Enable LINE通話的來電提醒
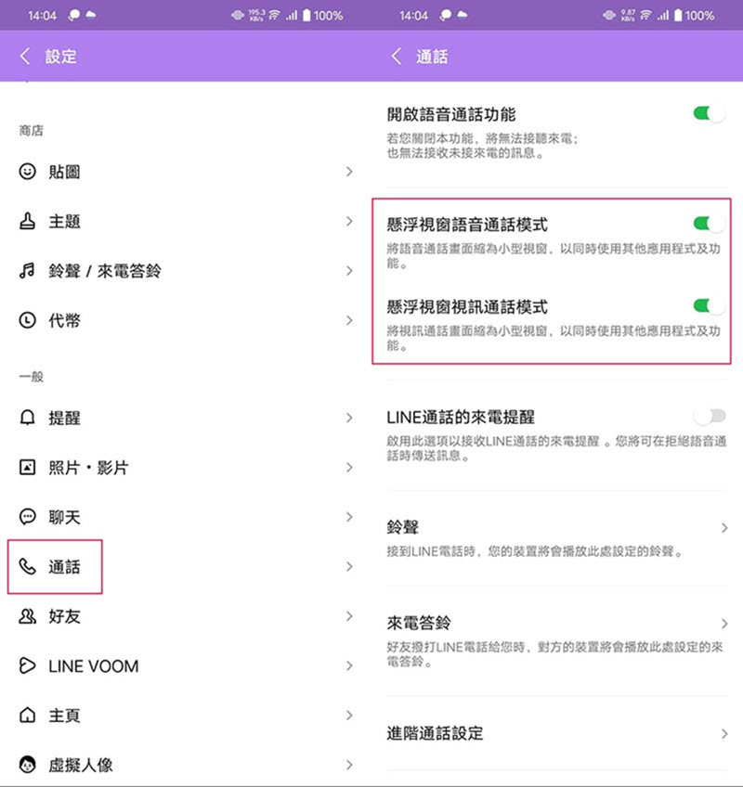Viewport: 743px width, 787px height. click(710, 416)
